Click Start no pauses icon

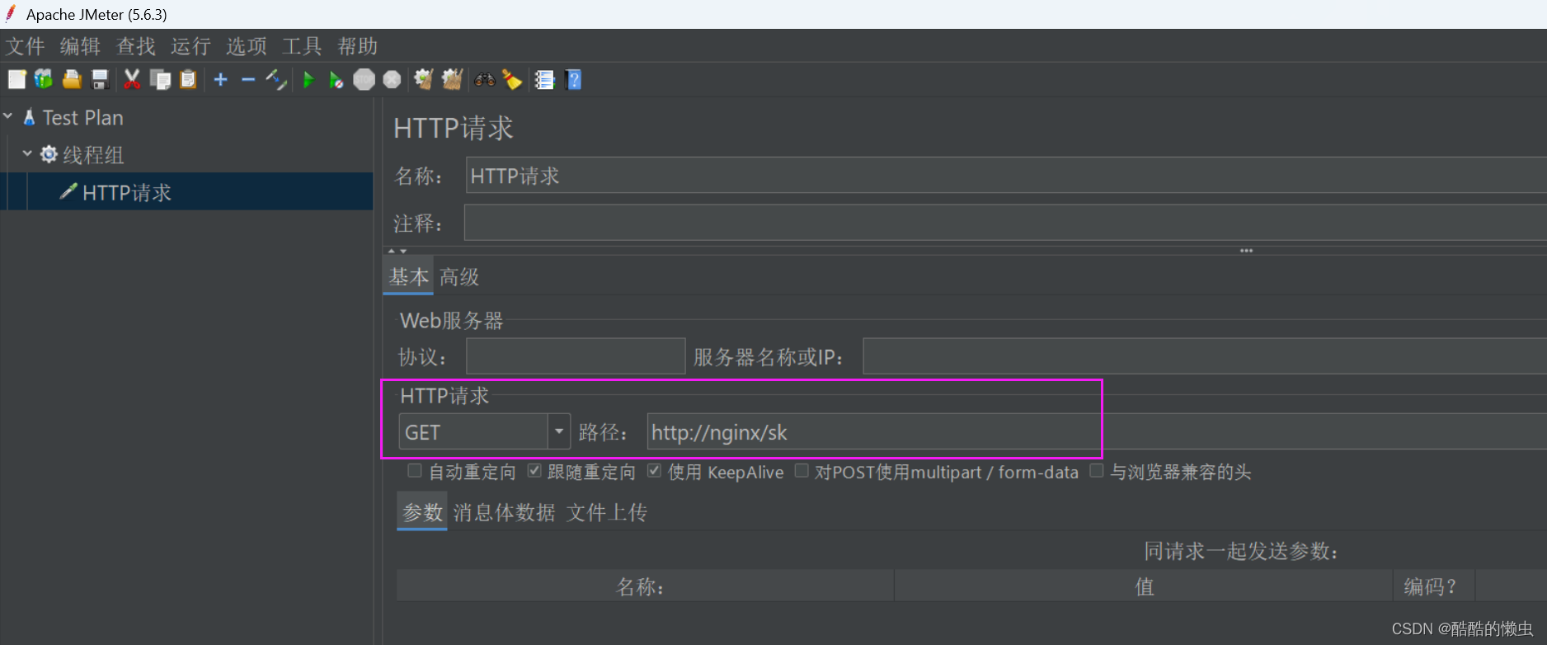pyautogui.click(x=336, y=79)
